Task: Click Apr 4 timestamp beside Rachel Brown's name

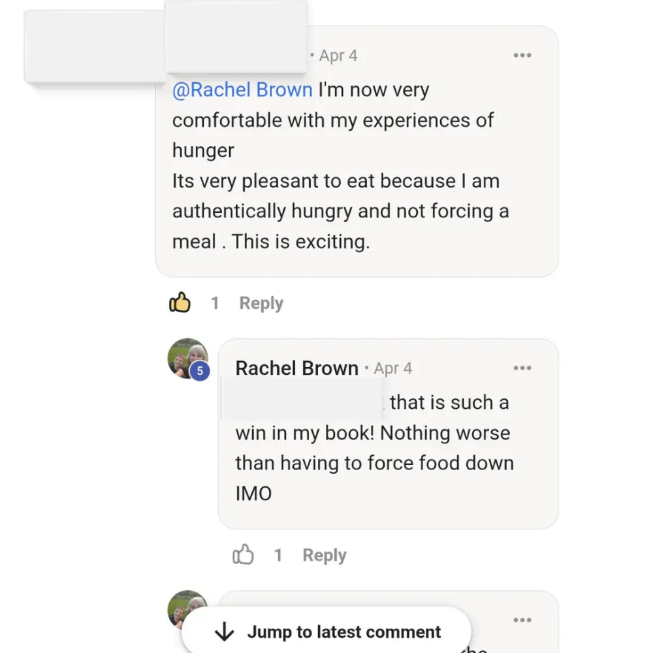Action: point(392,368)
